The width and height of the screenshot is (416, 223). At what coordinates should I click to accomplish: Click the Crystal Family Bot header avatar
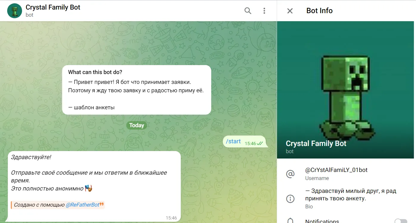pyautogui.click(x=15, y=11)
